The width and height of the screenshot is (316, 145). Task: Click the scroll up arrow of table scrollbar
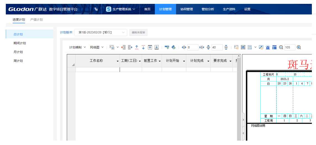(x=239, y=56)
